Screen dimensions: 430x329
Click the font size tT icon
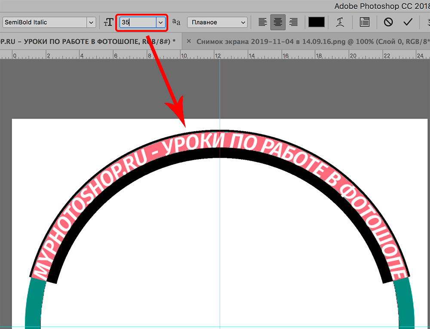coord(108,22)
